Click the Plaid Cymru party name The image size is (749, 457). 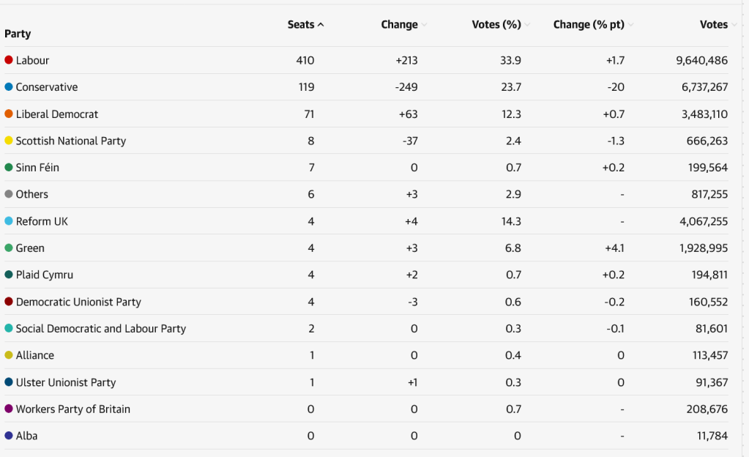point(45,275)
